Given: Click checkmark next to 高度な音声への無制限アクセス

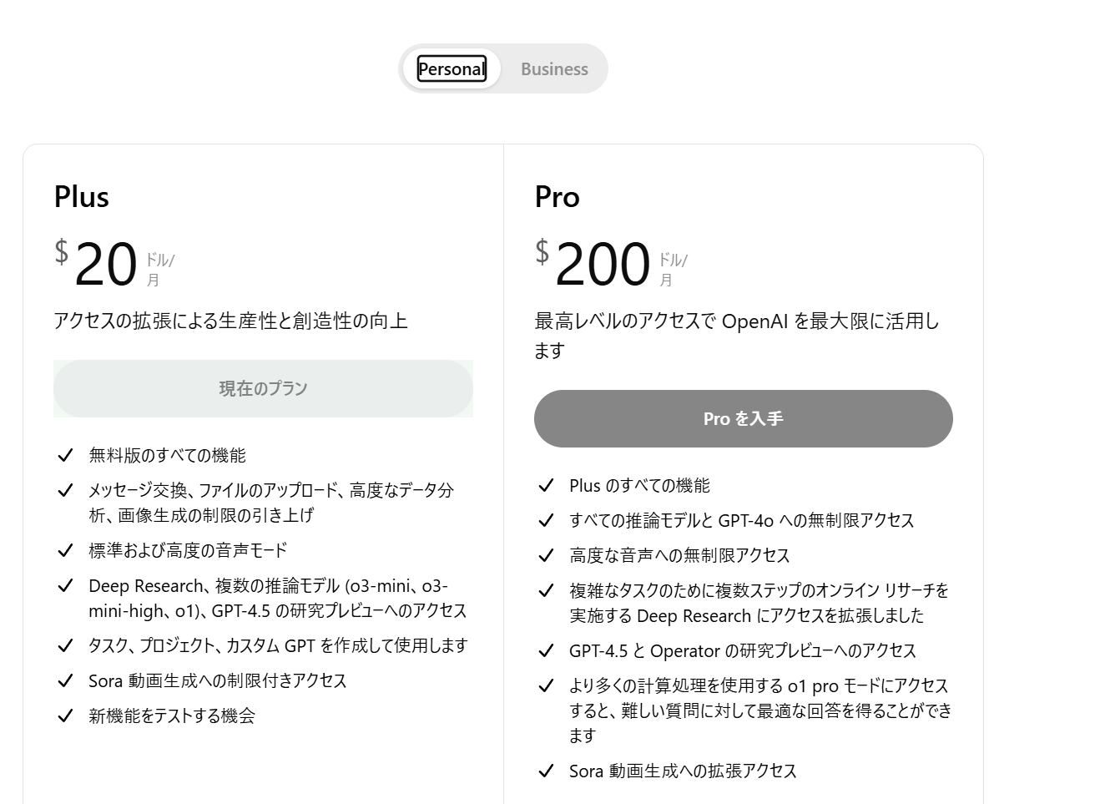Looking at the screenshot, I should 546,555.
